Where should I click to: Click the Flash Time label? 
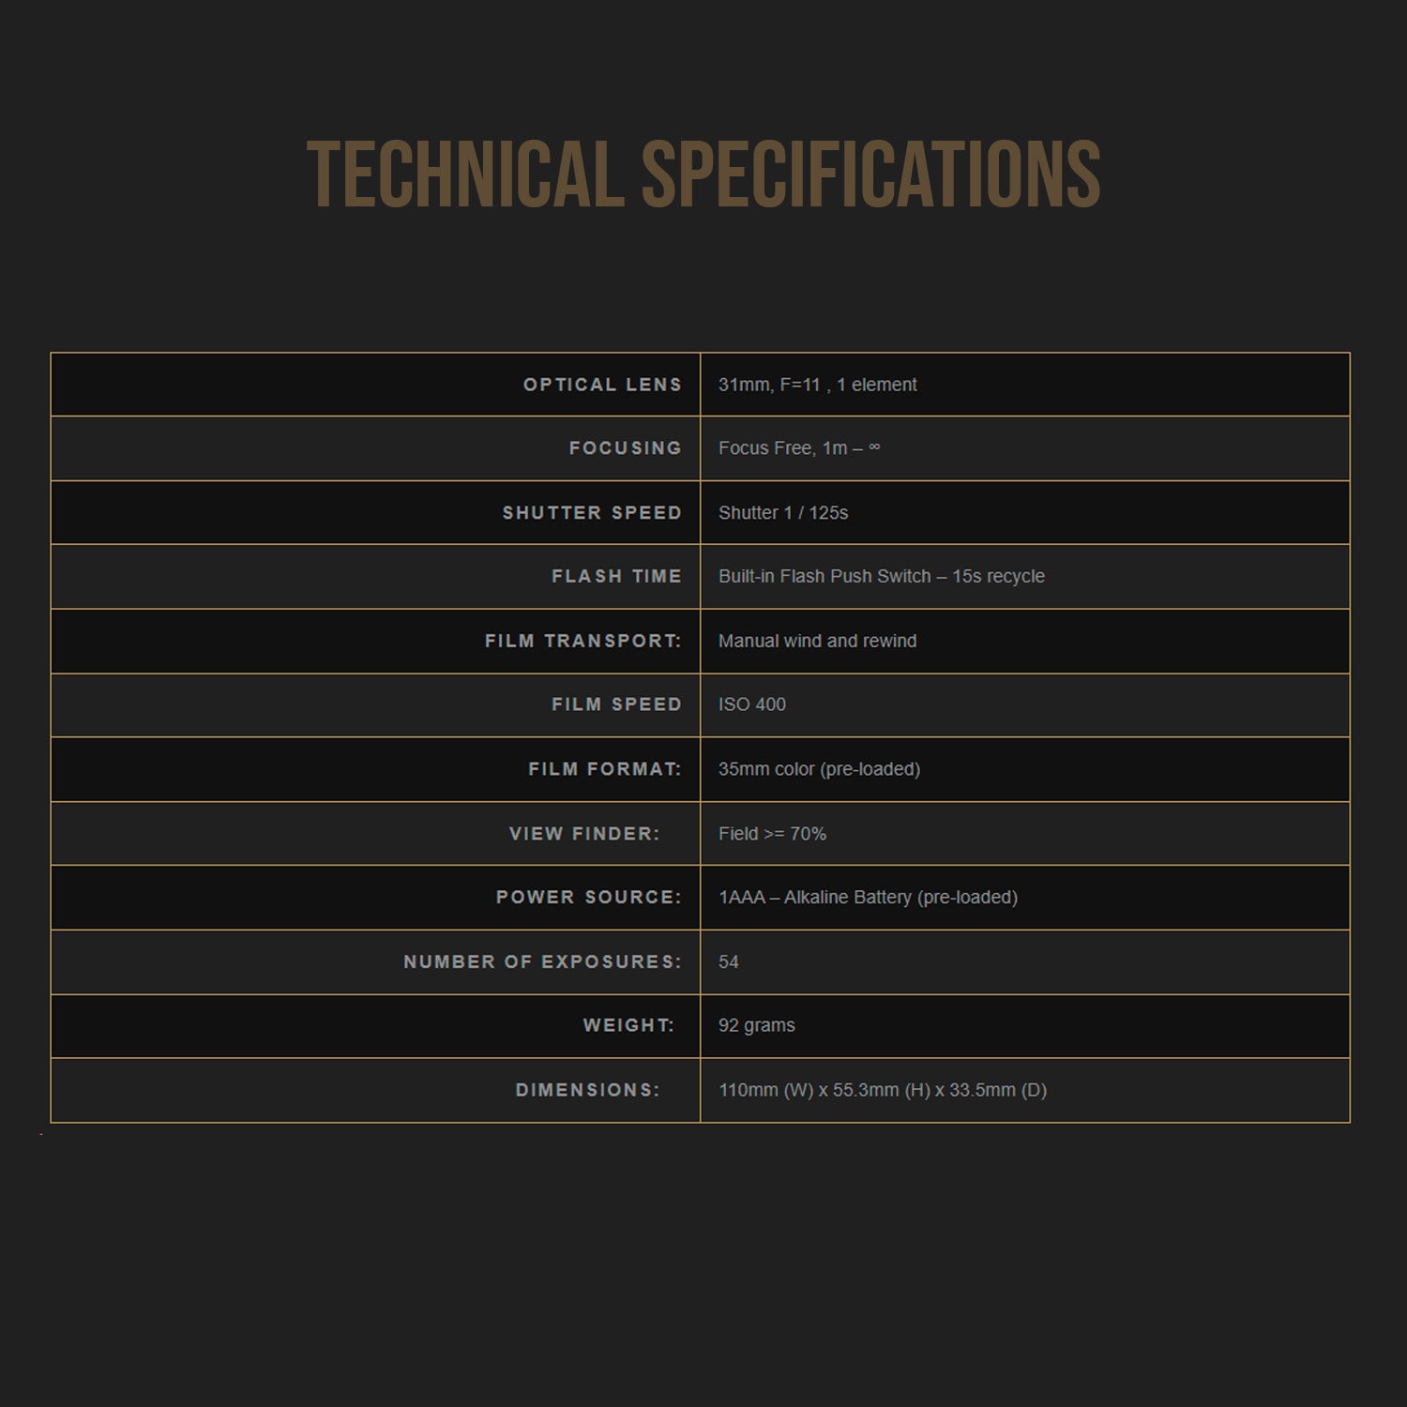[x=616, y=577]
